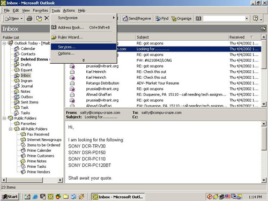Click the Move to Folder toolbar icon
Screen dimensions: 268x201
39,18
